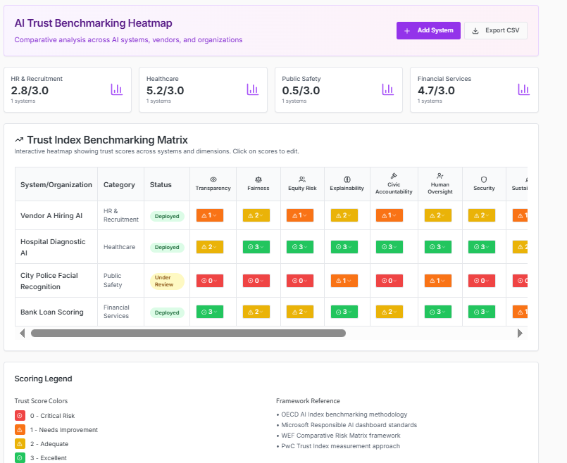Click the HR & Recruitment bar chart icon
Image resolution: width=567 pixels, height=463 pixels.
(x=117, y=89)
